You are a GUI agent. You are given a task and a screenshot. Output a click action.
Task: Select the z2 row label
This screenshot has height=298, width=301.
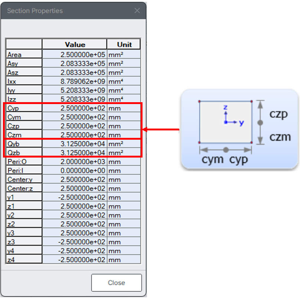click(24, 224)
